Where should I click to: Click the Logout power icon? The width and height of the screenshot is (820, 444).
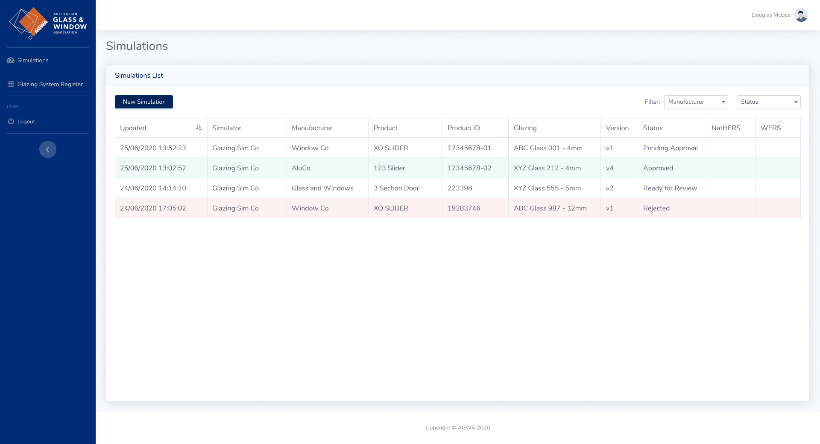(11, 121)
